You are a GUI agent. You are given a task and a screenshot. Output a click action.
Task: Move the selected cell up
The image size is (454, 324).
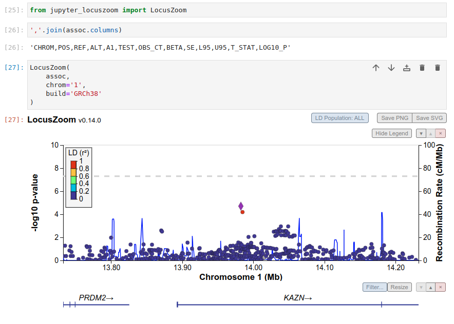tap(375, 67)
